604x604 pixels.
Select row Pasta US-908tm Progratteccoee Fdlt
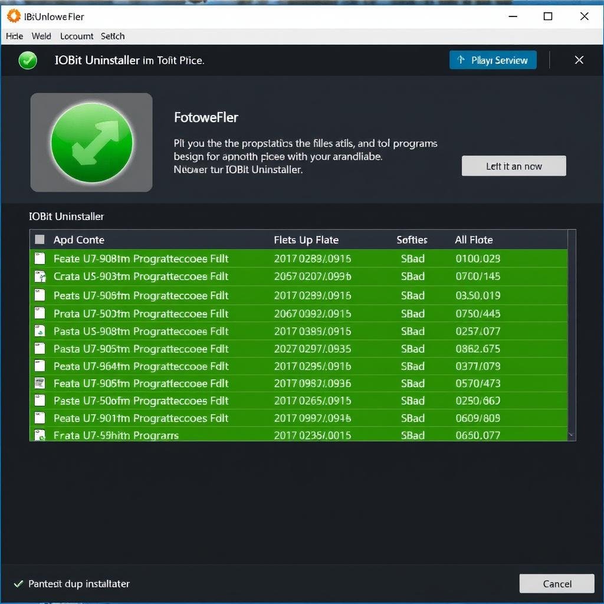[298, 331]
